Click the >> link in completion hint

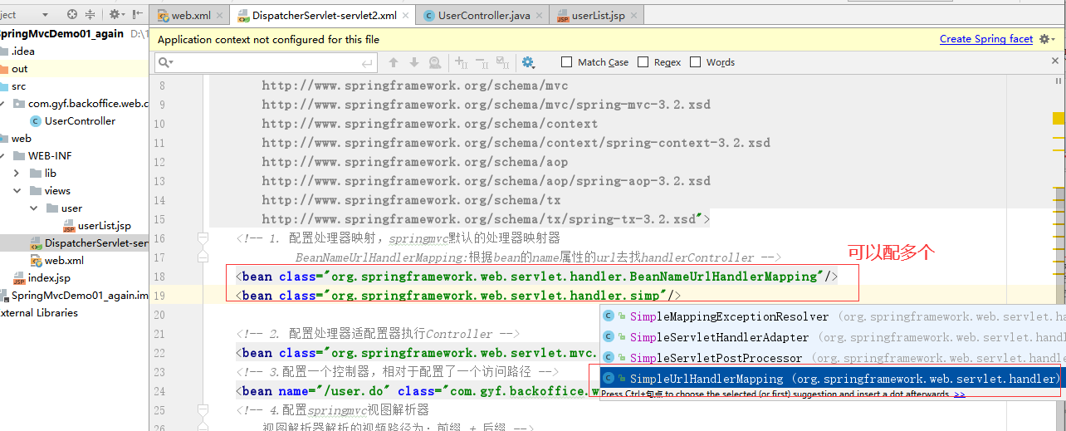coord(960,394)
